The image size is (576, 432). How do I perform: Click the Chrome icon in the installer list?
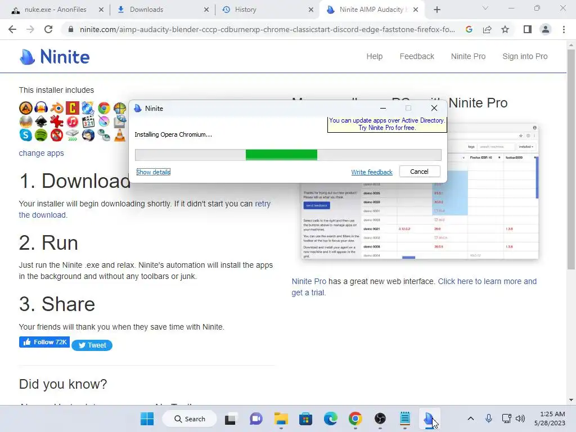tap(104, 108)
